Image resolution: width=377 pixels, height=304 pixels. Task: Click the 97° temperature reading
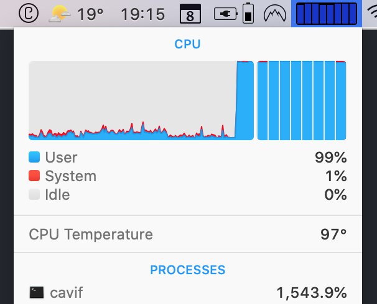click(333, 235)
